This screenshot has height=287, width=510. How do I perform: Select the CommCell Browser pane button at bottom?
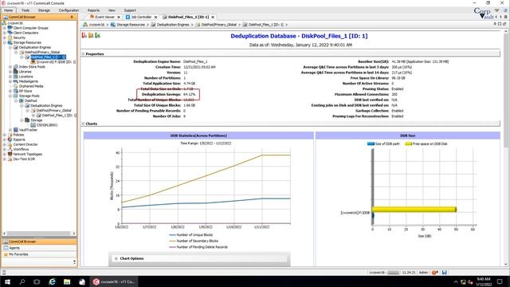tap(39, 242)
